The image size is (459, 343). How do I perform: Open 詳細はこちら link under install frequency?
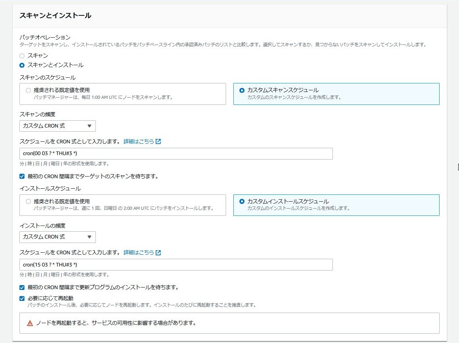(138, 252)
